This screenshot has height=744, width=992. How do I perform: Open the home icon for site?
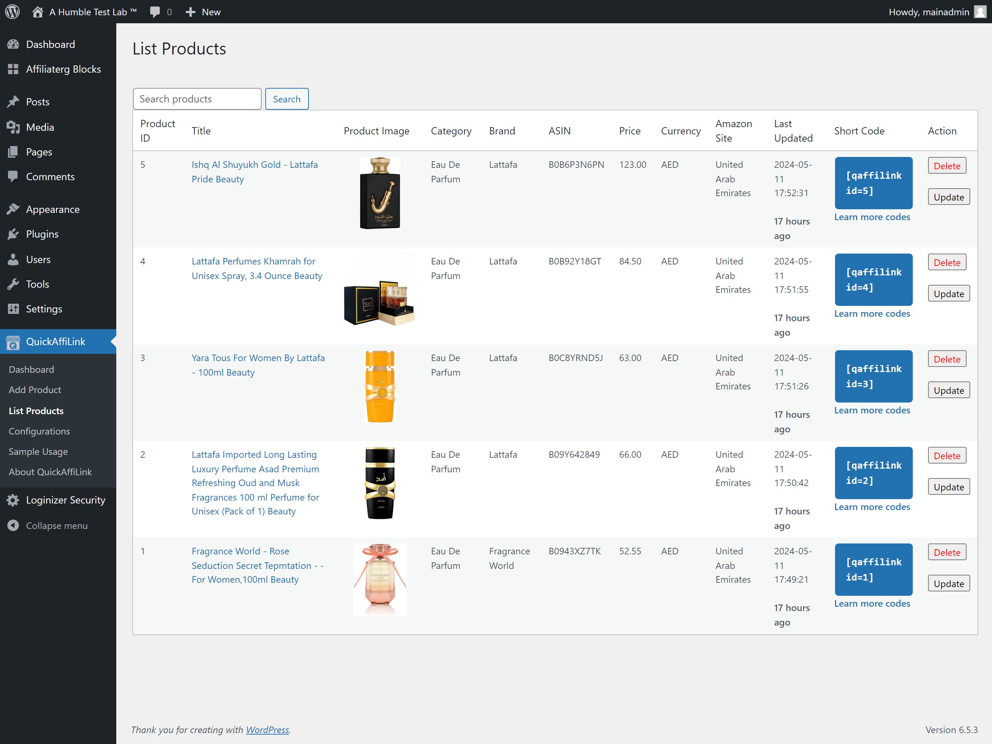pos(38,12)
